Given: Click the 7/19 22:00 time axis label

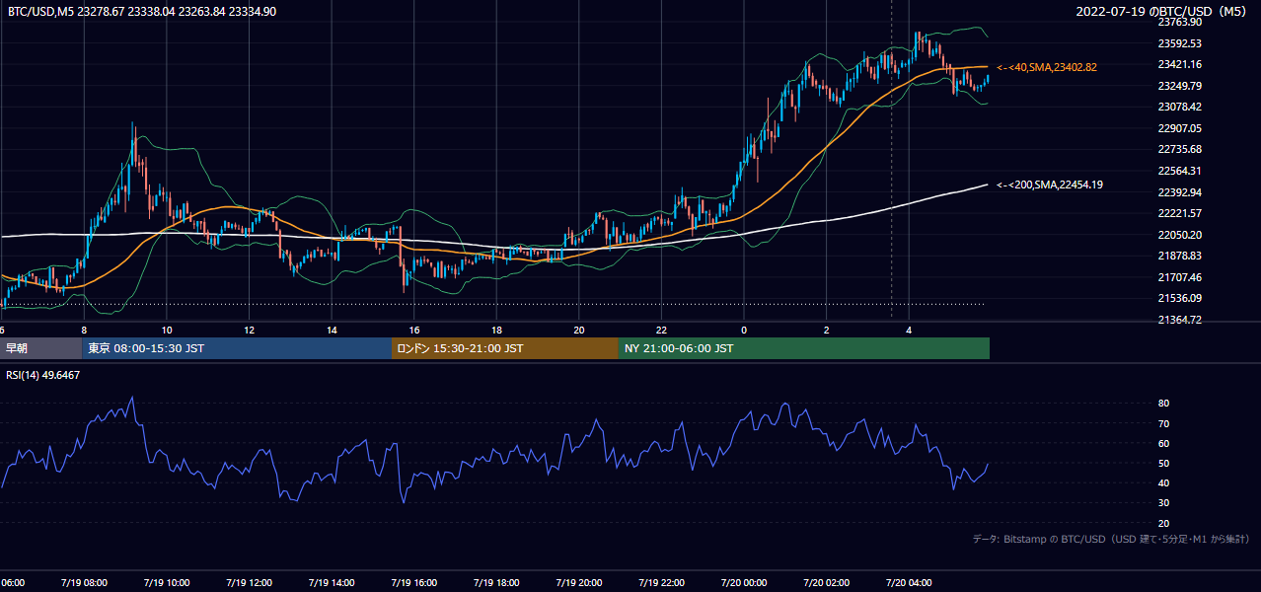Looking at the screenshot, I should [x=661, y=583].
